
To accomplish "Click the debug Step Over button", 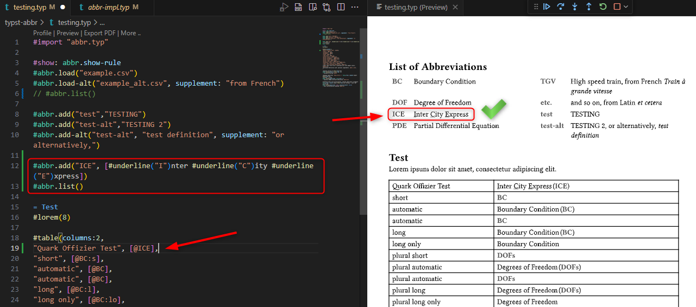I will click(x=561, y=7).
